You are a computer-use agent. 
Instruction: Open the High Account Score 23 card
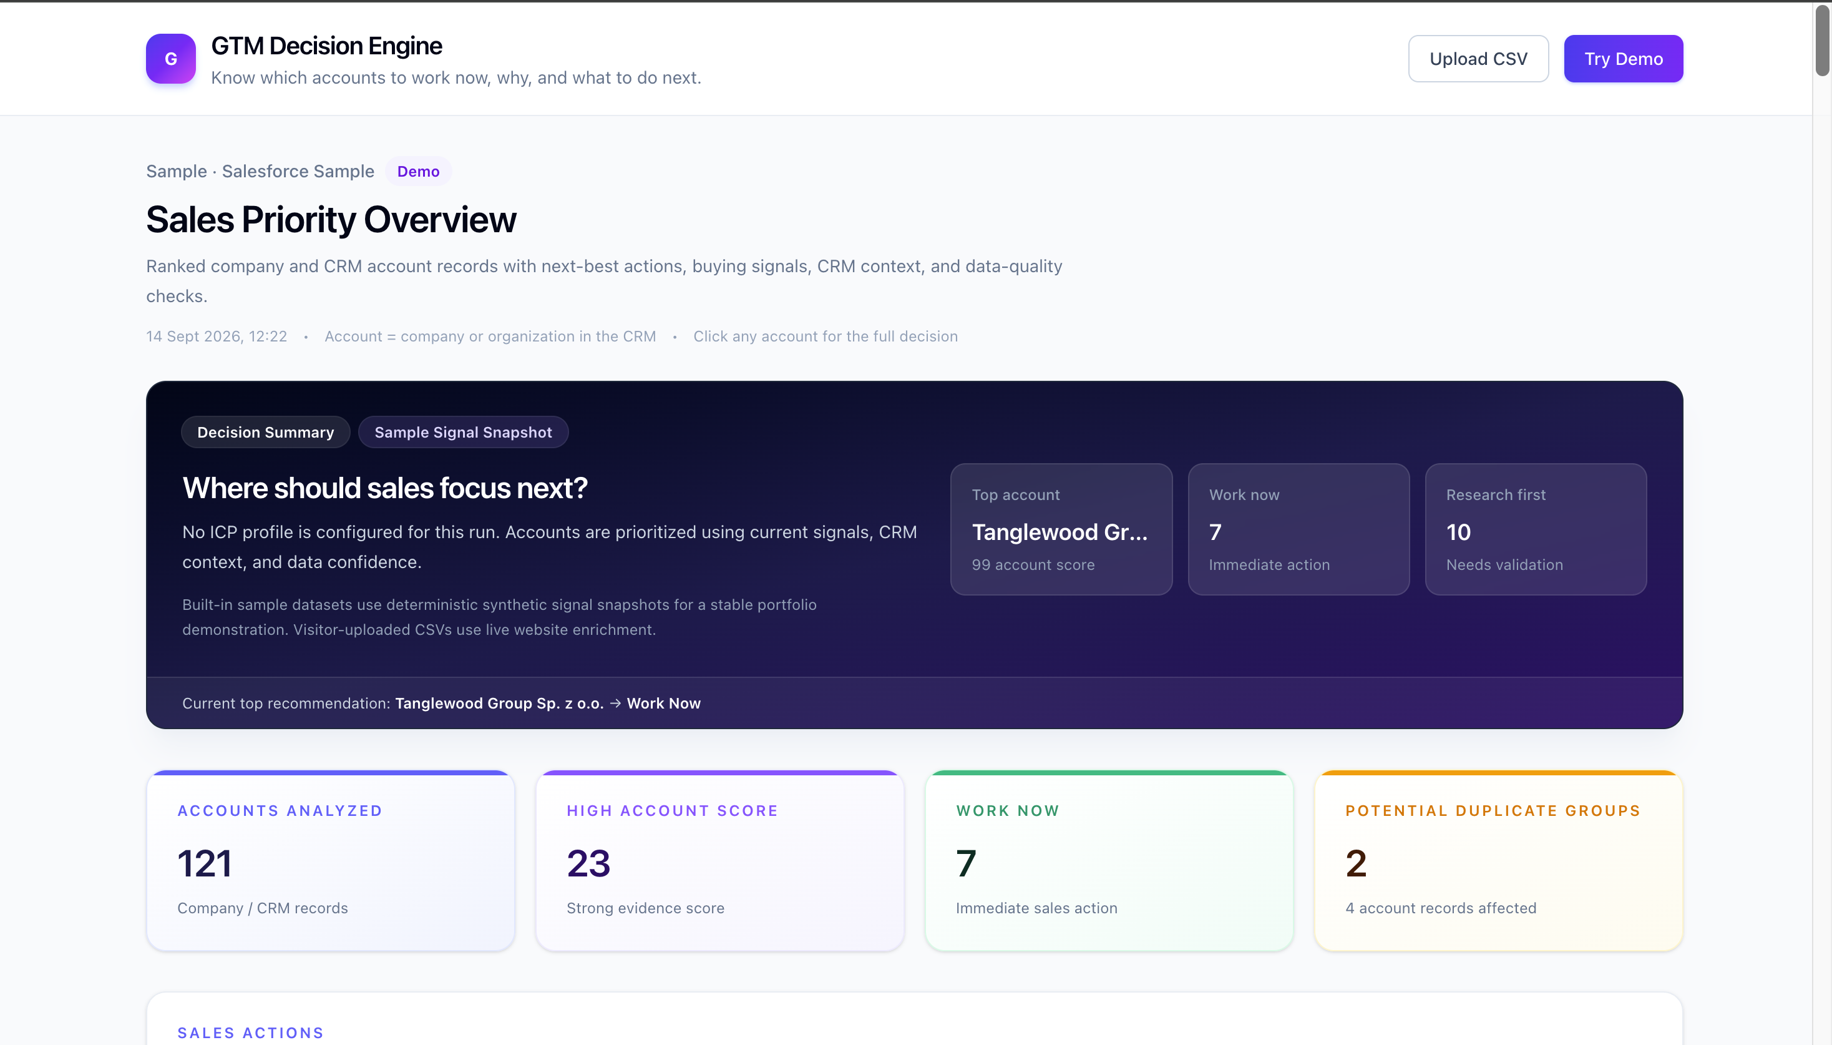719,861
